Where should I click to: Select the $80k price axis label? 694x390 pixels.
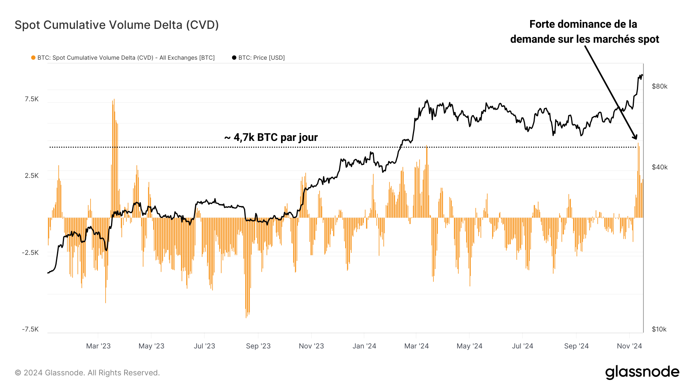[x=659, y=86]
